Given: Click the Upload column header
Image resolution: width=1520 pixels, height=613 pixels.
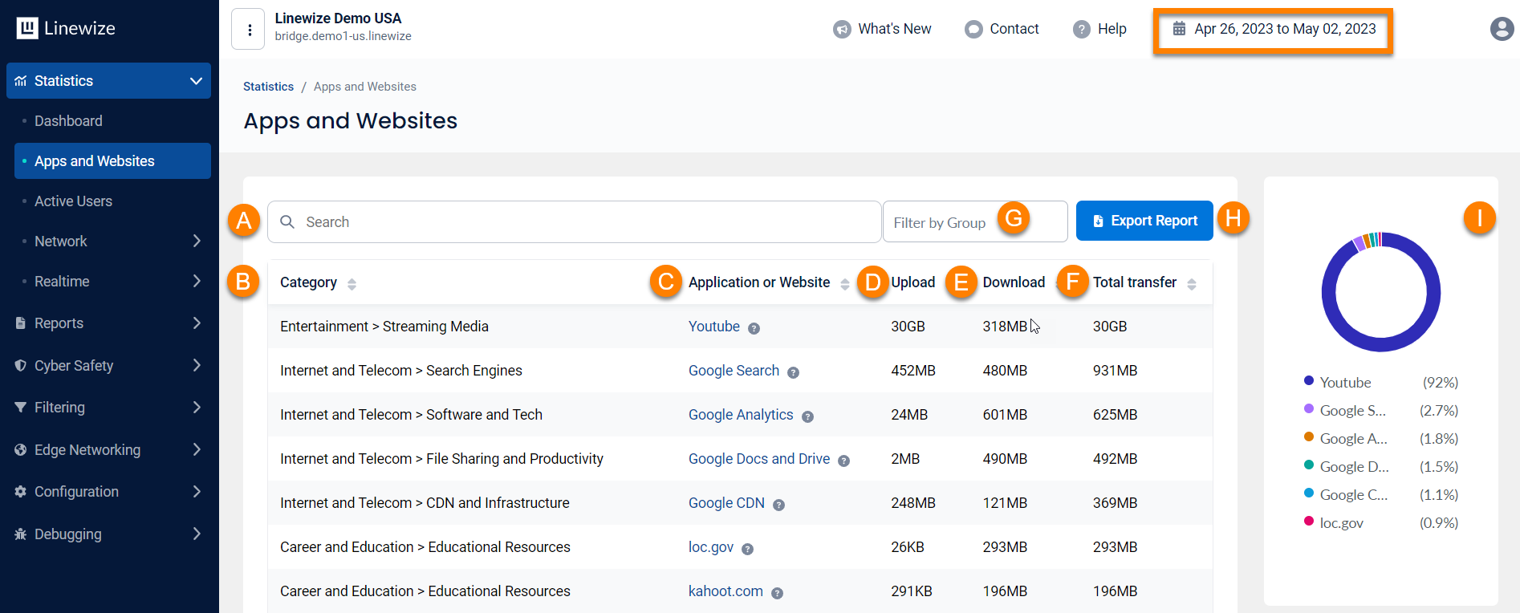Looking at the screenshot, I should (913, 282).
